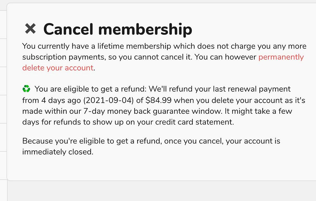Click the "last renewal payment" phrase
Image resolution: width=316 pixels, height=201 pixels.
[255, 89]
